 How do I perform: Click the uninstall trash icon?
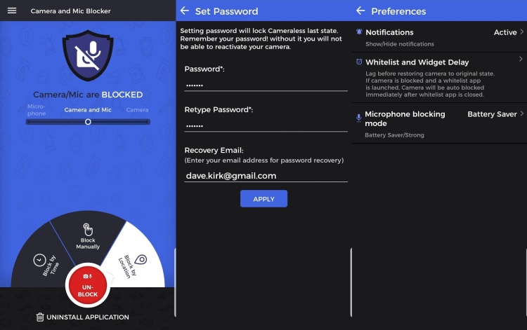click(40, 317)
